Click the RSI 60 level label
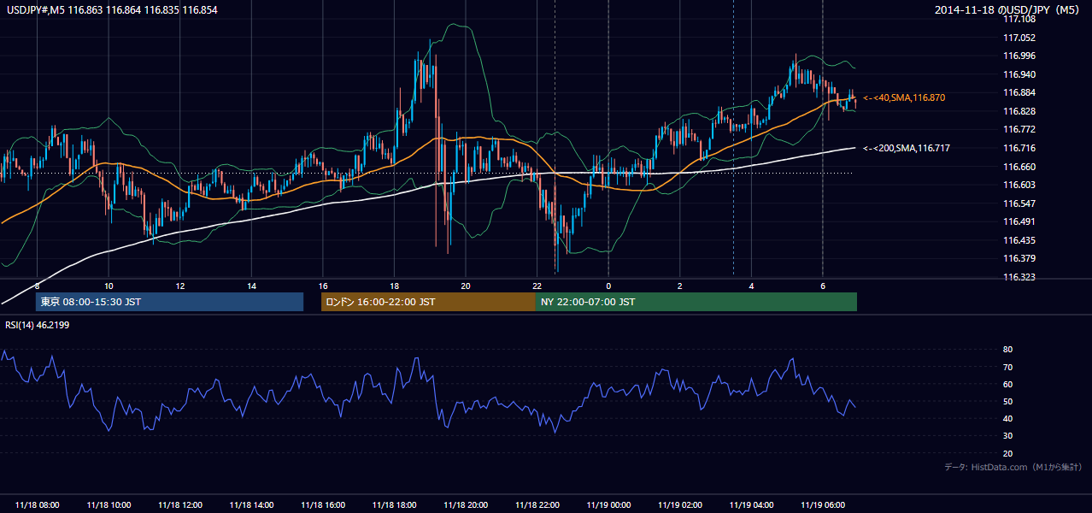 click(x=1007, y=384)
